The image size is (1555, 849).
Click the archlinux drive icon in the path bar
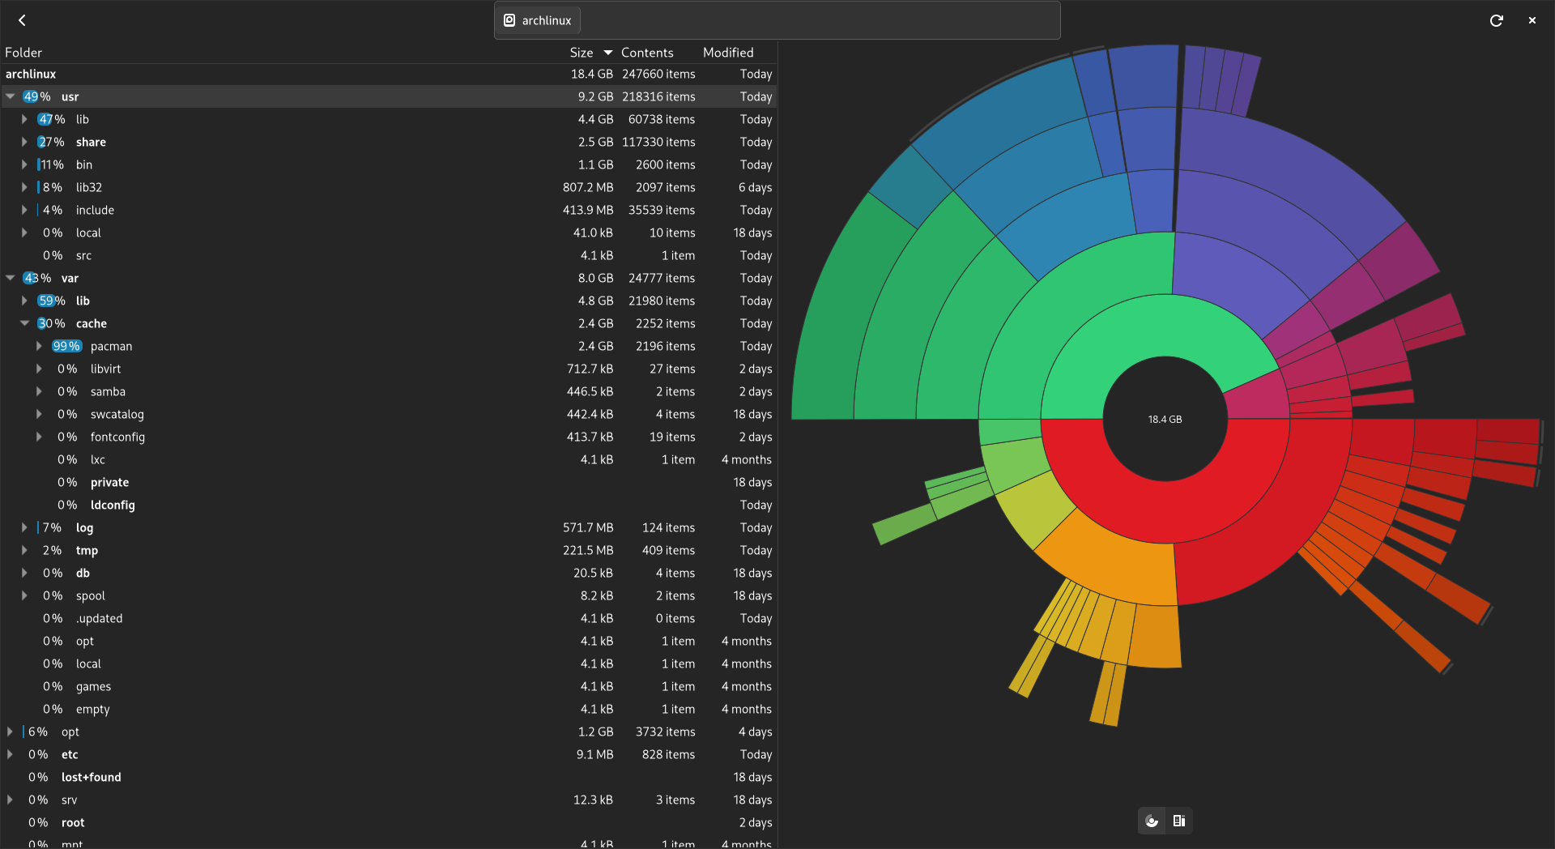(x=509, y=20)
